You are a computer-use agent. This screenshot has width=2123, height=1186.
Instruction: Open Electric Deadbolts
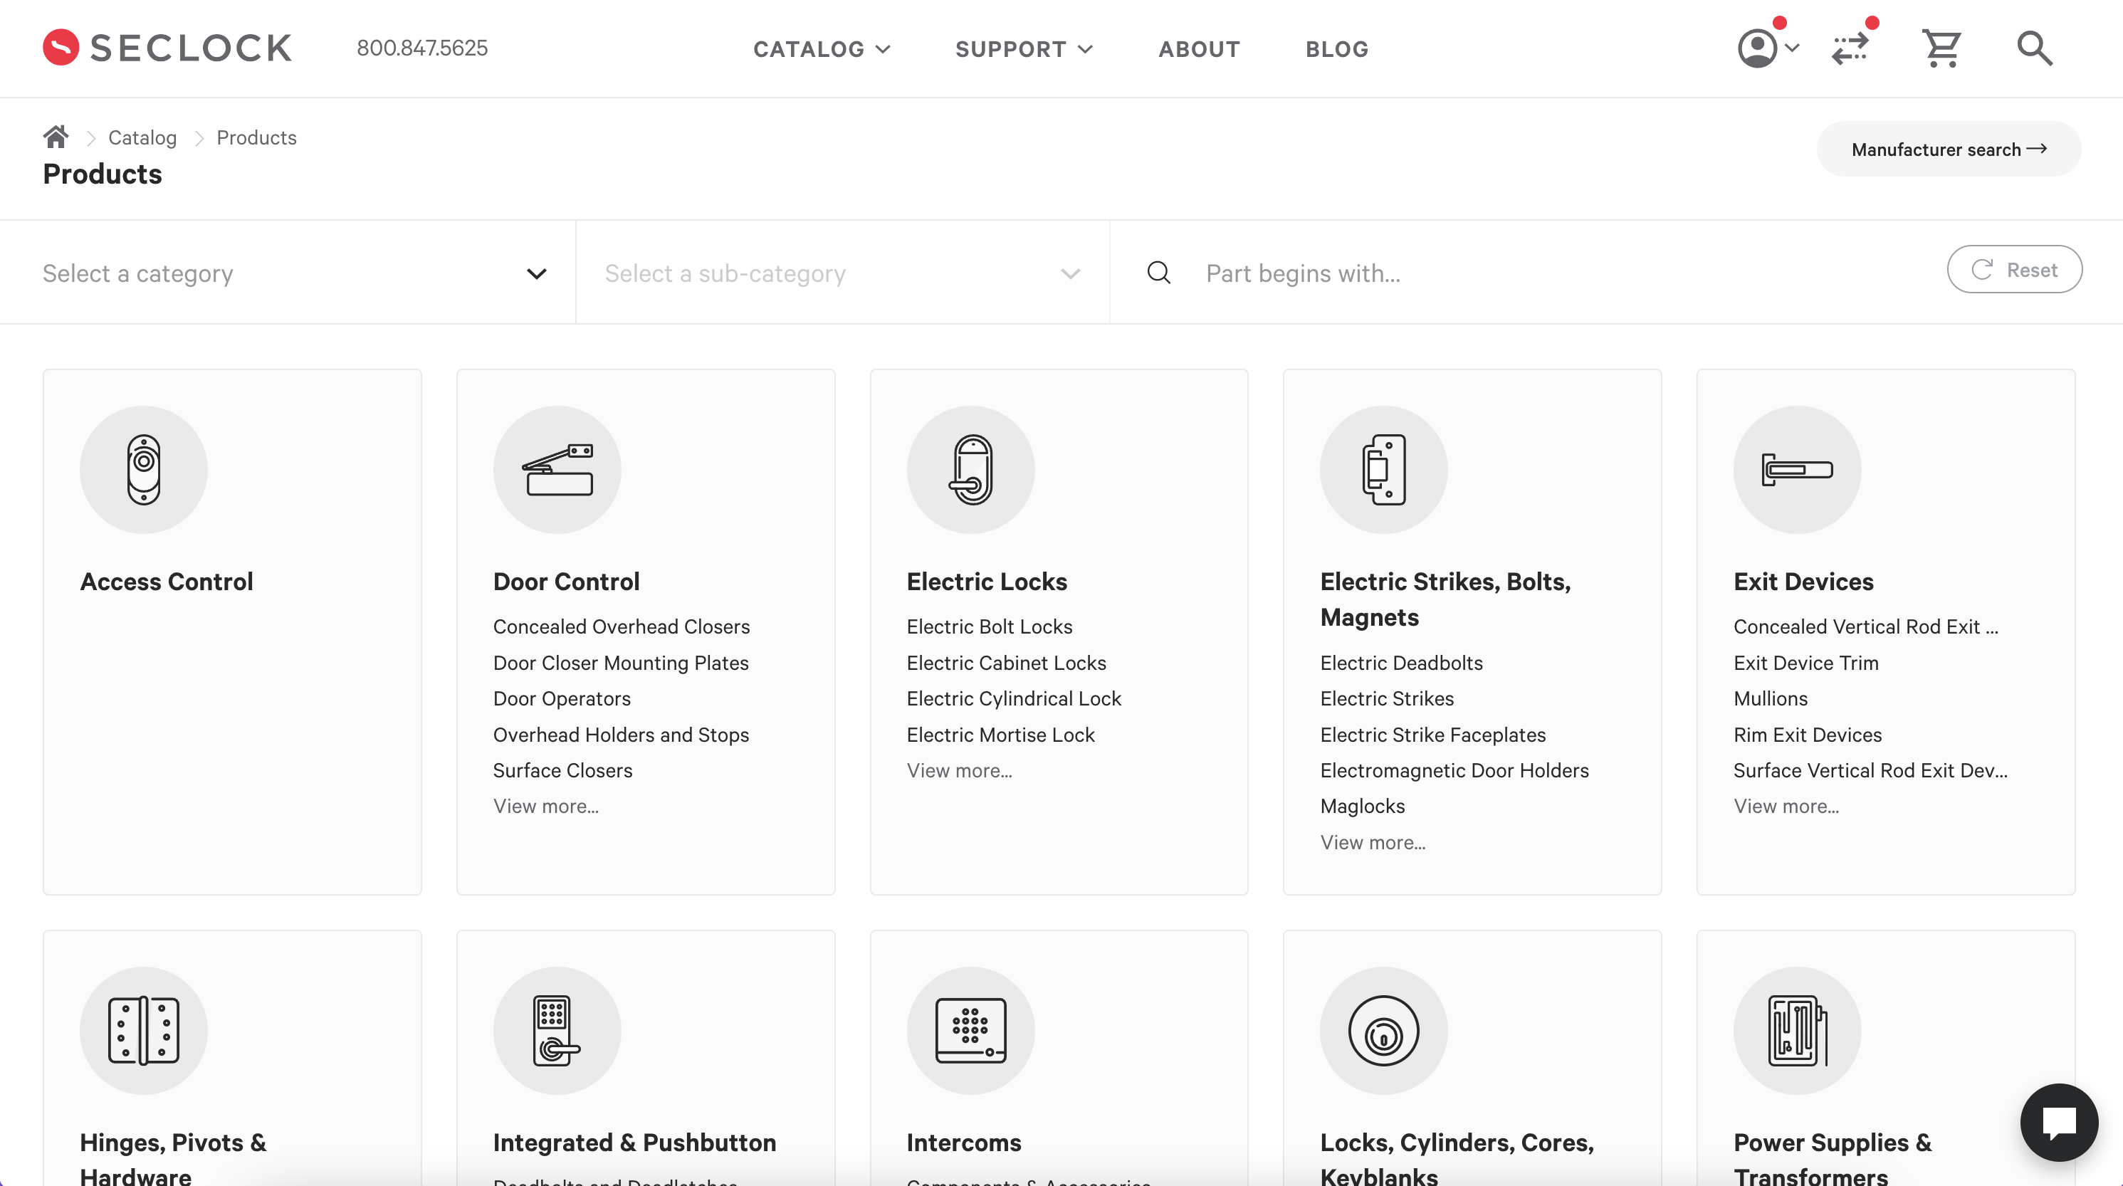point(1401,663)
